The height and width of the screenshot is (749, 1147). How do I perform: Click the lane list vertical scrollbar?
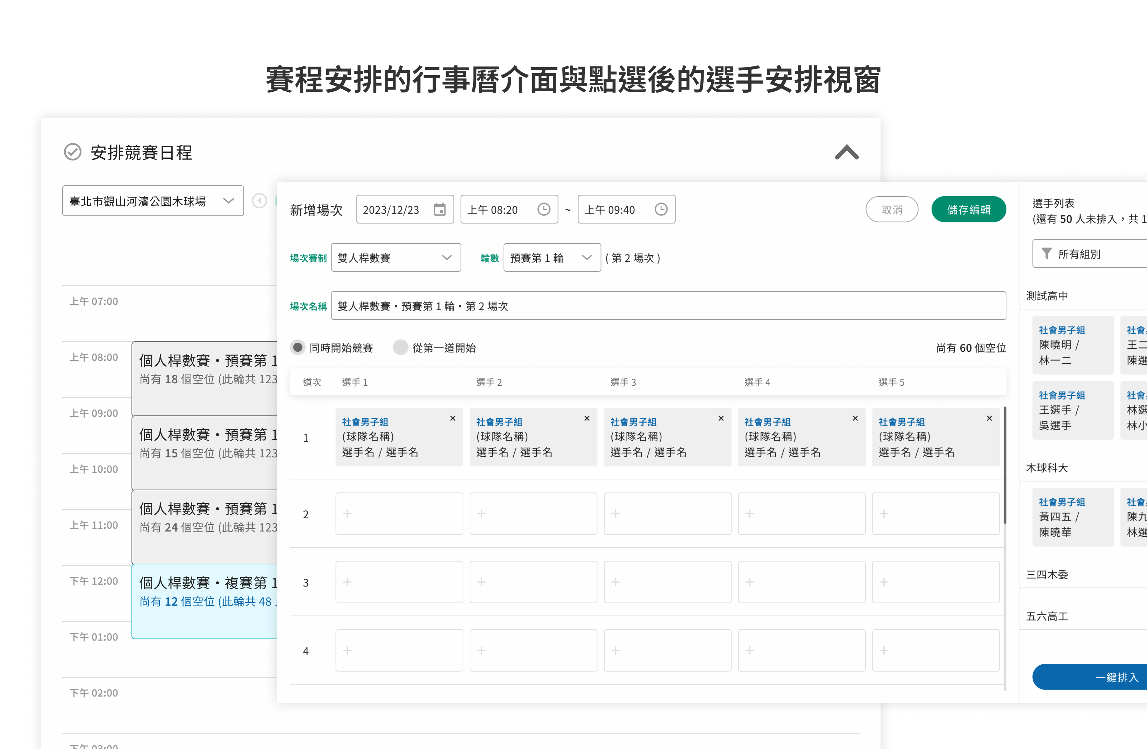[1005, 465]
